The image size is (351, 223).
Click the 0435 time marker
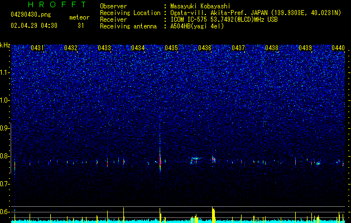pyautogui.click(x=171, y=48)
